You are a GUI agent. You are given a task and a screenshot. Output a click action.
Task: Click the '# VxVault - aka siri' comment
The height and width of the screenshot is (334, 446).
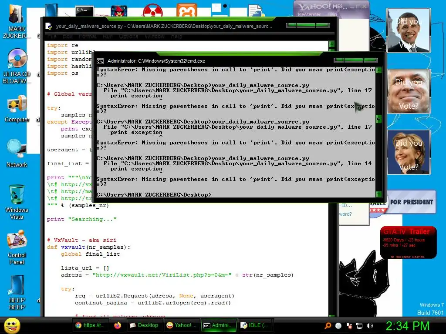pyautogui.click(x=81, y=240)
